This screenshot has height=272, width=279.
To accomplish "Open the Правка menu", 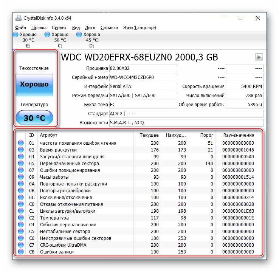I will [39, 28].
